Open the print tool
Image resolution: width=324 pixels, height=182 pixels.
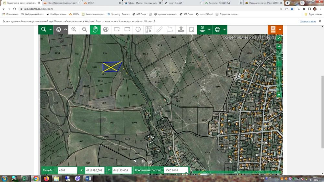(217, 29)
